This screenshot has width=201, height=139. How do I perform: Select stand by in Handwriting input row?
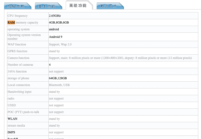tap(54, 92)
